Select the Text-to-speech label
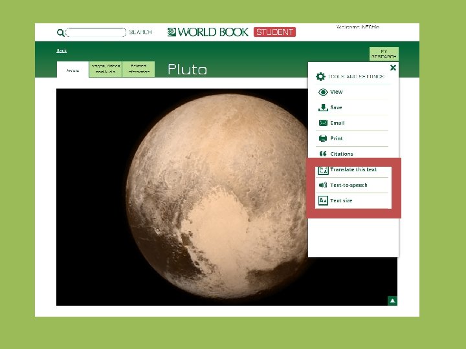 click(x=349, y=185)
